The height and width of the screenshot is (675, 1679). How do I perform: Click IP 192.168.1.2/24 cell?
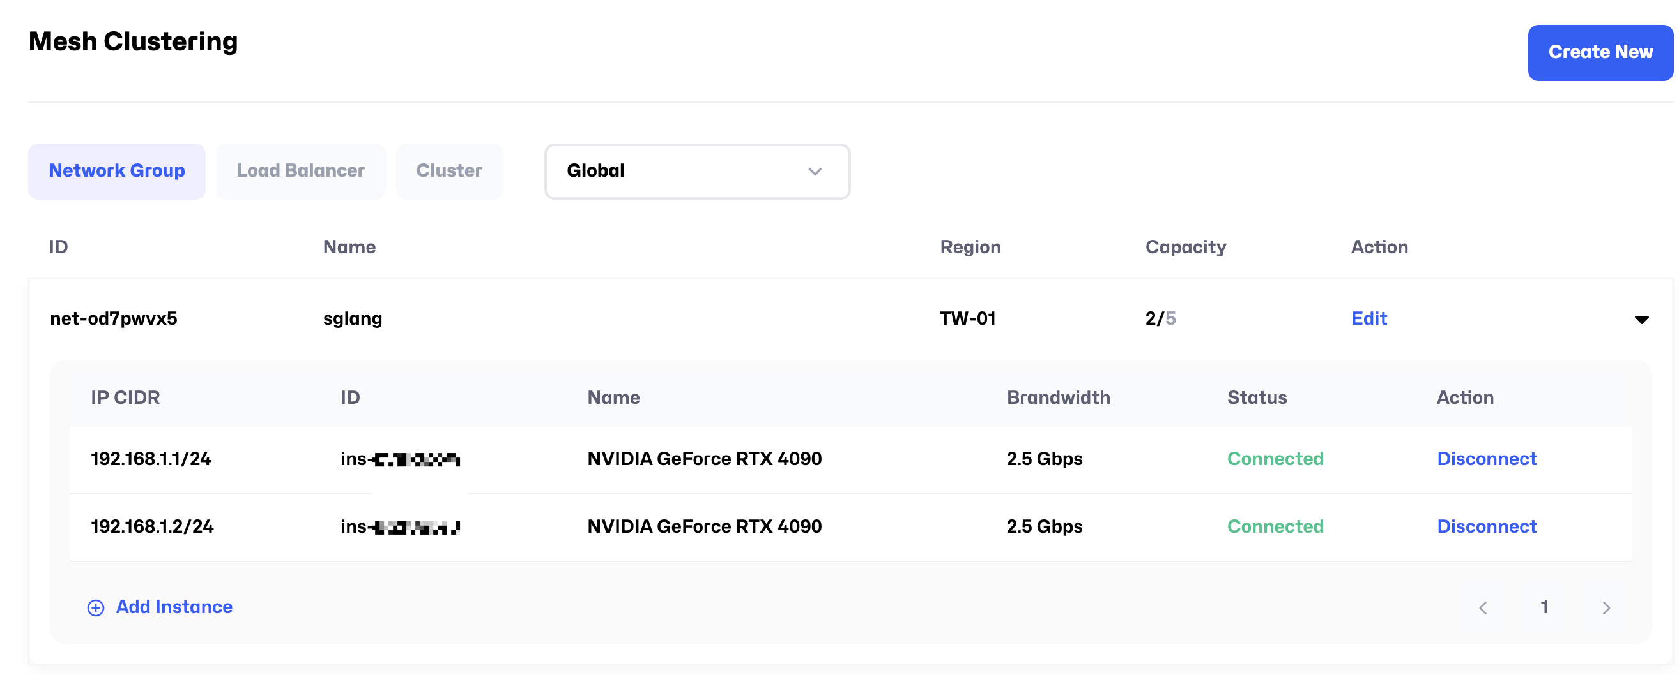tap(152, 526)
